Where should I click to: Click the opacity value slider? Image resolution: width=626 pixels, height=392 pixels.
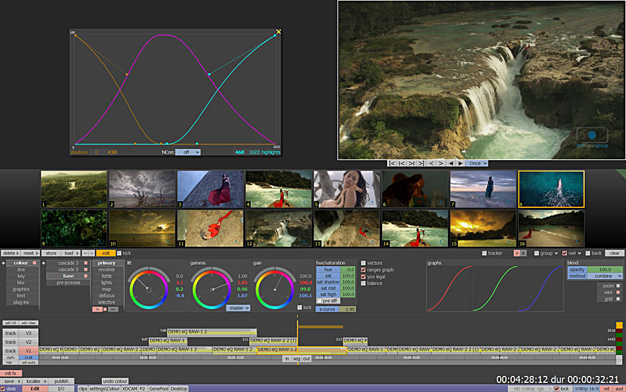(604, 269)
